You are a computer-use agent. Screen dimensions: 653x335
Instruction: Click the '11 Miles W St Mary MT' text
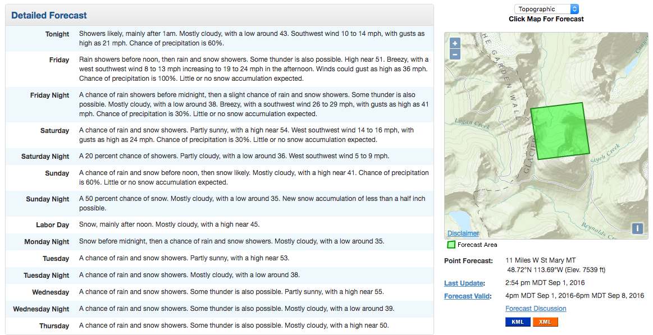541,260
